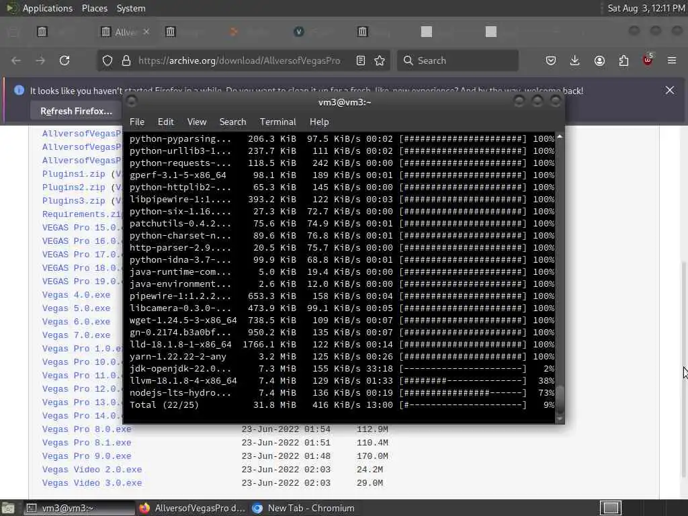
Task: Open Plugins3.zip link
Action: click(74, 201)
